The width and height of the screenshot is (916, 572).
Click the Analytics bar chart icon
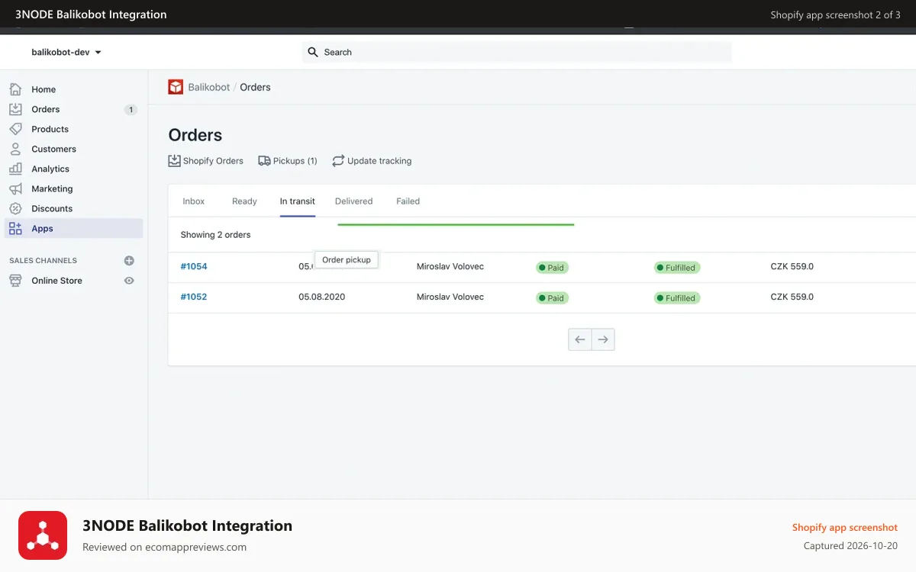point(15,169)
